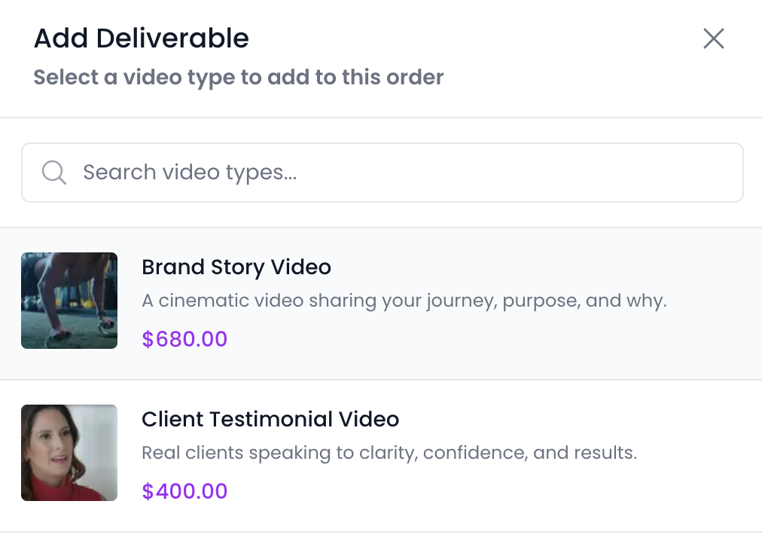Viewport: 762px width, 550px height.
Task: Choose the Client Testimonial Video title
Action: point(270,420)
